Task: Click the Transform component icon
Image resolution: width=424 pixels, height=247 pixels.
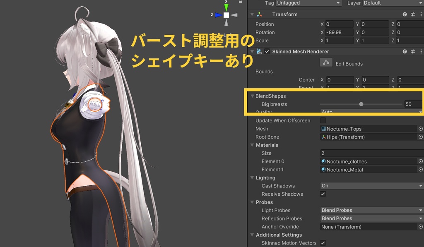Action: click(x=259, y=14)
